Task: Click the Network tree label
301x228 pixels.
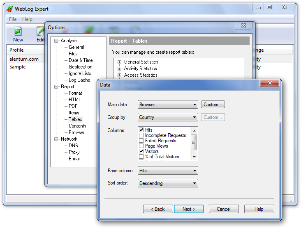Action: [69, 139]
